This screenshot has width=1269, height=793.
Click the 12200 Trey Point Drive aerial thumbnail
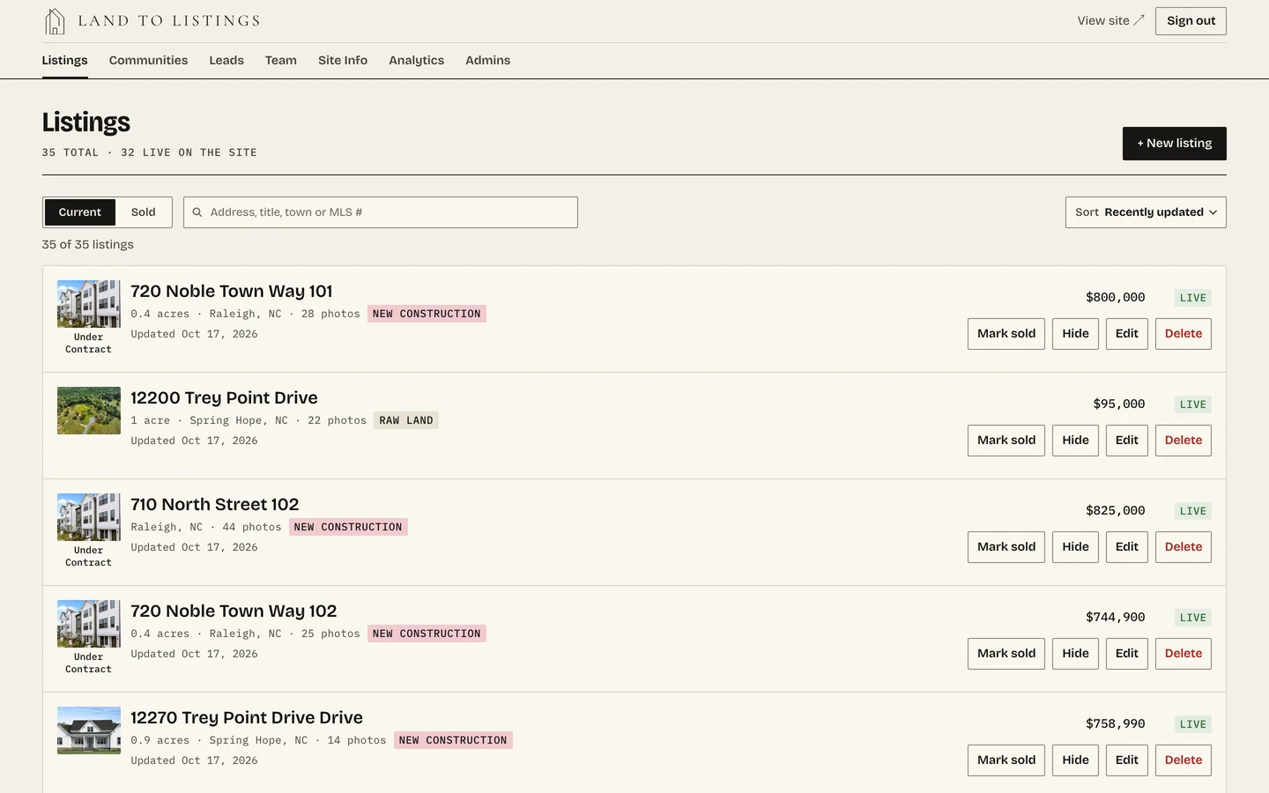pos(89,411)
